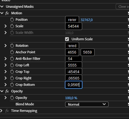Click the Opacity value 100,0 %

pyautogui.click(x=71, y=98)
